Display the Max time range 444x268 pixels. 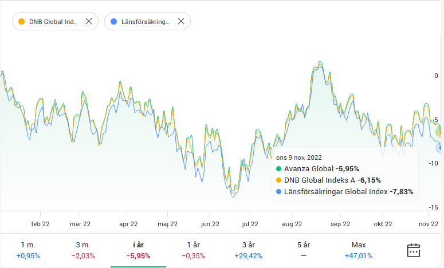(x=359, y=250)
